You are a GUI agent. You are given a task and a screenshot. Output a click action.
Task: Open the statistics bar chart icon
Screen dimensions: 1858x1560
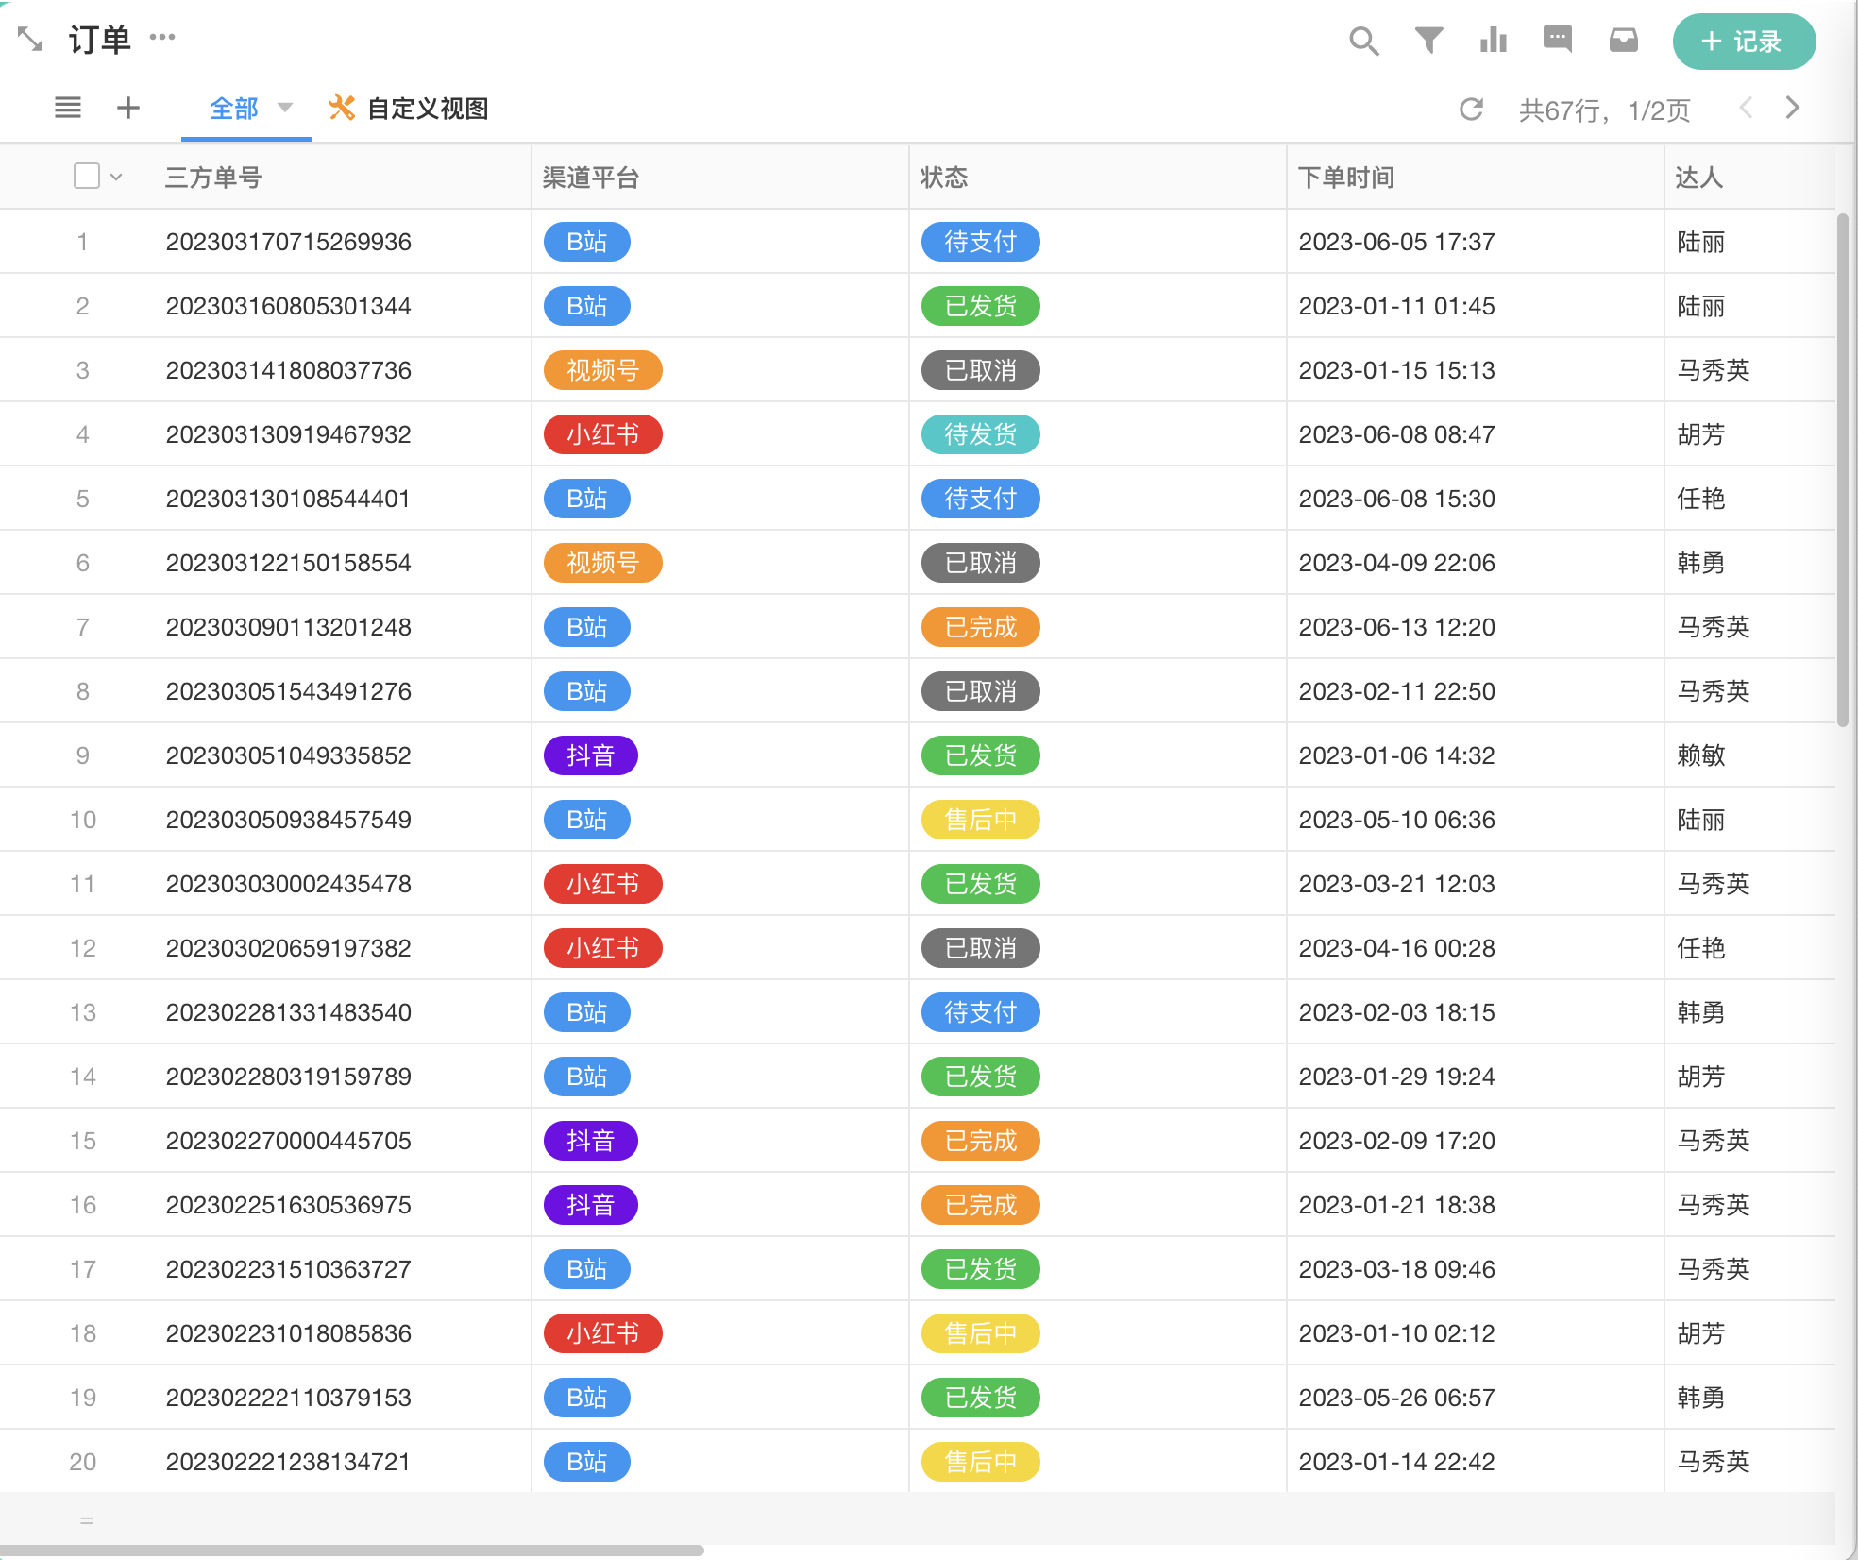(x=1494, y=40)
